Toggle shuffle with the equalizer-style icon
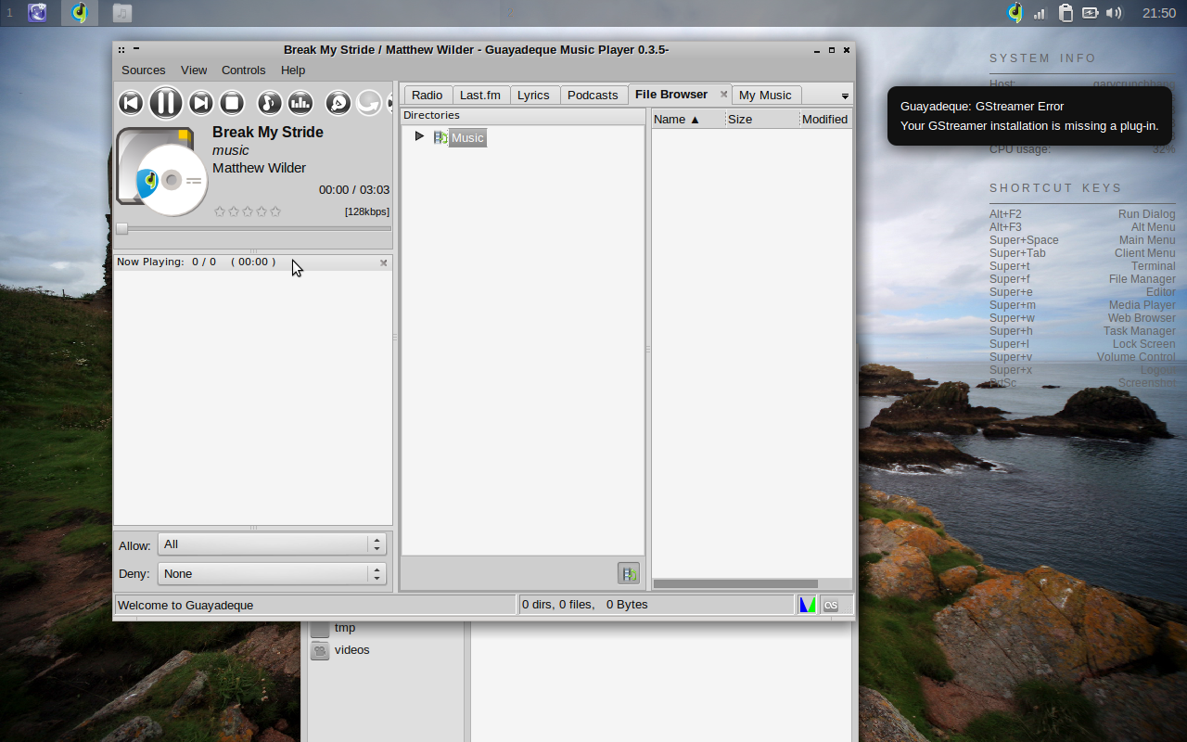Image resolution: width=1187 pixels, height=742 pixels. pyautogui.click(x=300, y=103)
